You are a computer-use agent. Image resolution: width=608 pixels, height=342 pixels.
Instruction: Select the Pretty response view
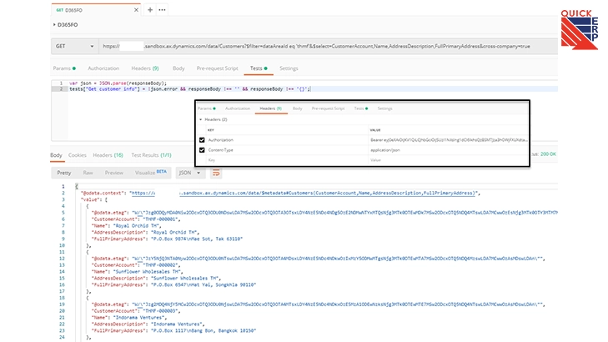(64, 173)
